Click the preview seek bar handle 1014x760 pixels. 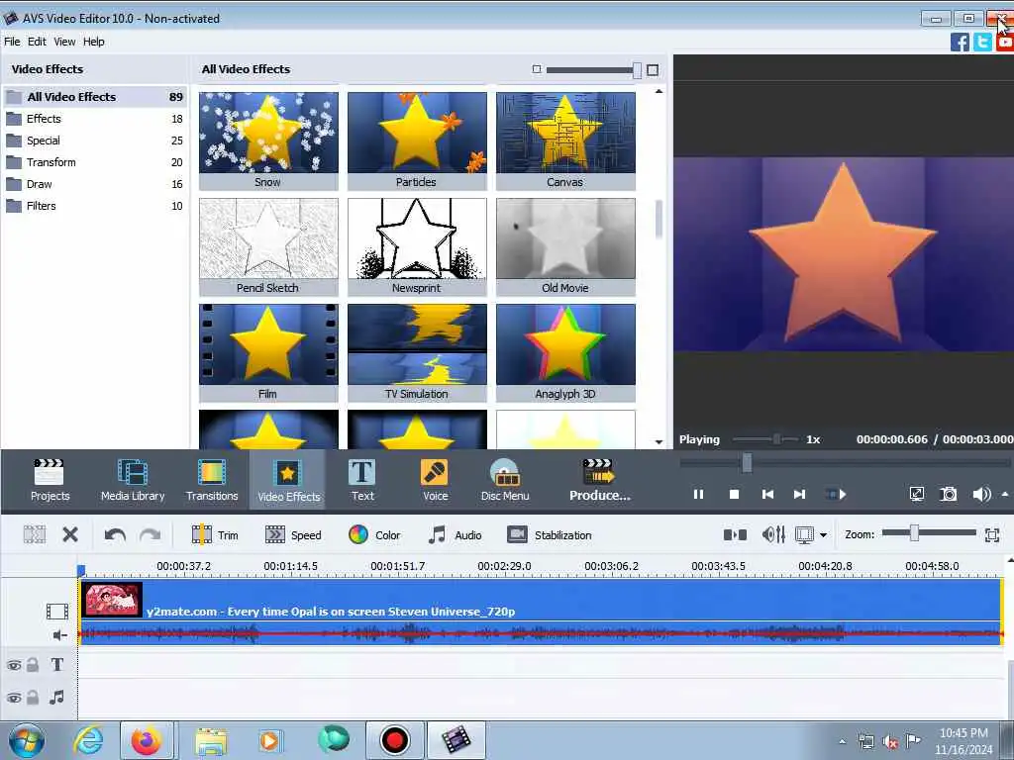pos(747,463)
